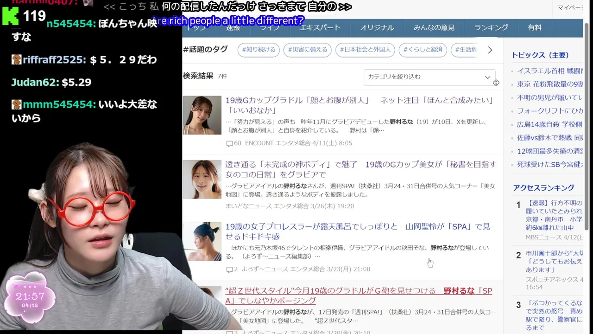
Task: Click riffraff2525's avatar icon in chat
Action: [16, 59]
